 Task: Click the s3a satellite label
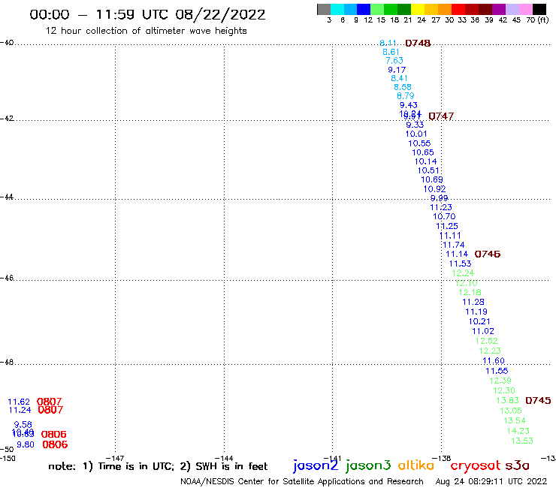(x=517, y=465)
